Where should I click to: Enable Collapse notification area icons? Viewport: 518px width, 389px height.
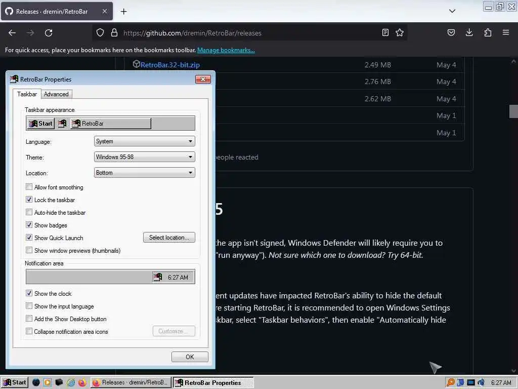click(x=29, y=331)
